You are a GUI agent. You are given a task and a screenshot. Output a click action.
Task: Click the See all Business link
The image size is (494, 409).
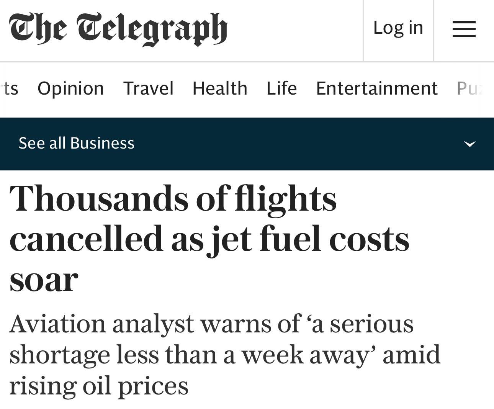pos(77,143)
